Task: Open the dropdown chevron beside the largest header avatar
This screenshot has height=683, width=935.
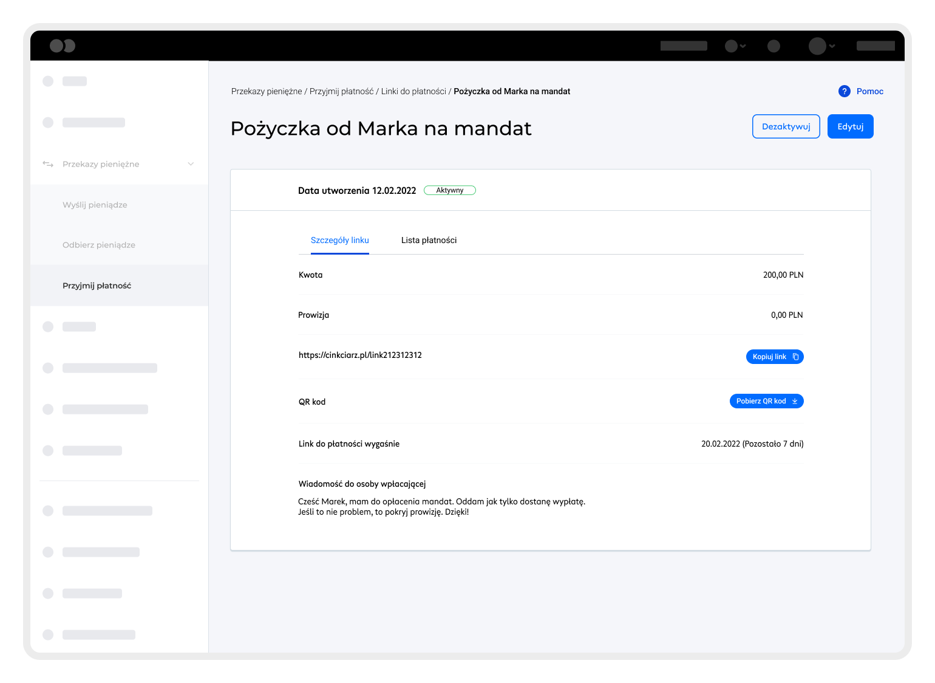Action: click(832, 46)
